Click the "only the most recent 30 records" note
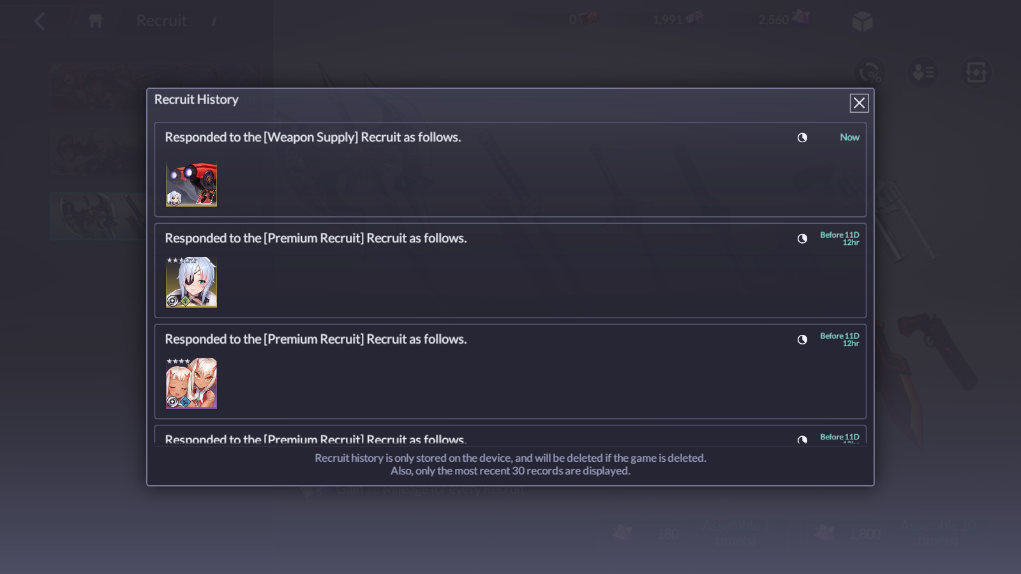Screen dimensions: 1021x574 (511, 471)
